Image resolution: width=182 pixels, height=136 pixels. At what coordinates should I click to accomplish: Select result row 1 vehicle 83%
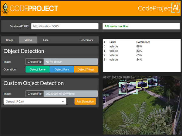(x=142, y=51)
